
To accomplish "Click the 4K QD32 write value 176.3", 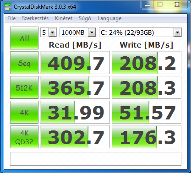I will (x=147, y=137).
